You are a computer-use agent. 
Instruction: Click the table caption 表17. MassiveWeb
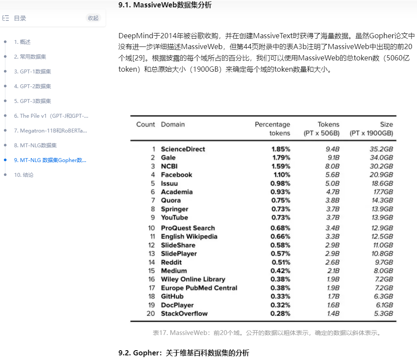pos(267,333)
